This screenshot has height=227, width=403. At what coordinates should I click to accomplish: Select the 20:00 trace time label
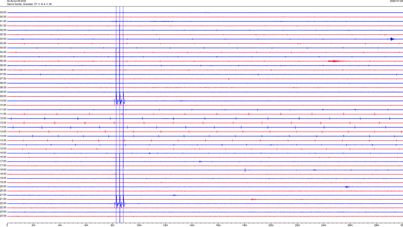[3, 187]
